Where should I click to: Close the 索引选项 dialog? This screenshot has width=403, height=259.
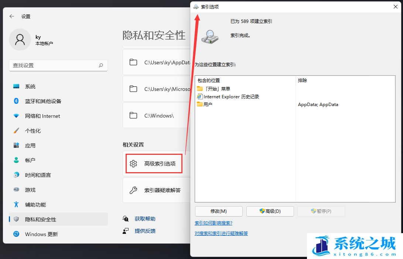396,7
